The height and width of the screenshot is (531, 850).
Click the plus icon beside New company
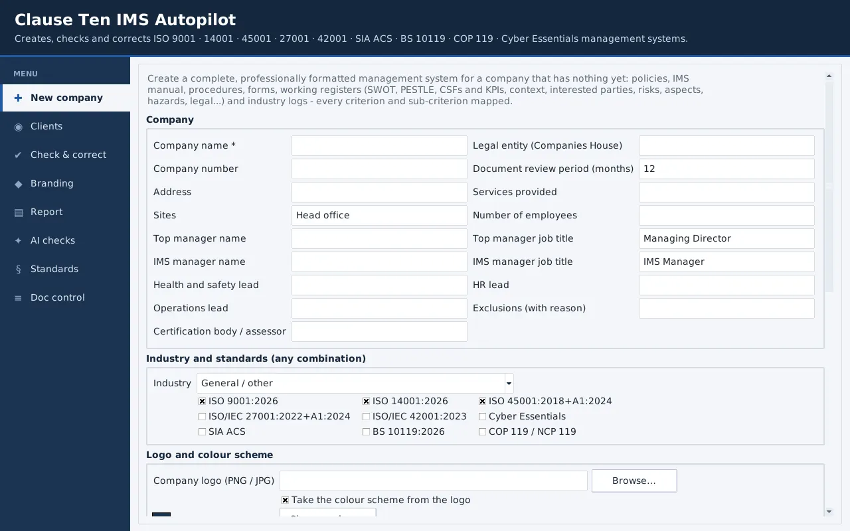(18, 98)
